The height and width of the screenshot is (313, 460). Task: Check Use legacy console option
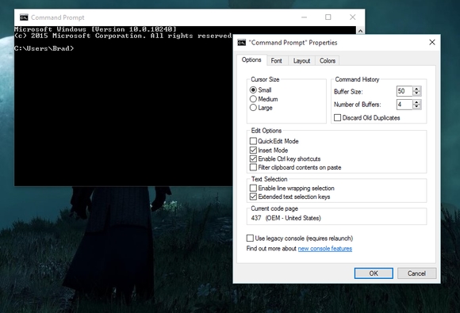pyautogui.click(x=250, y=239)
